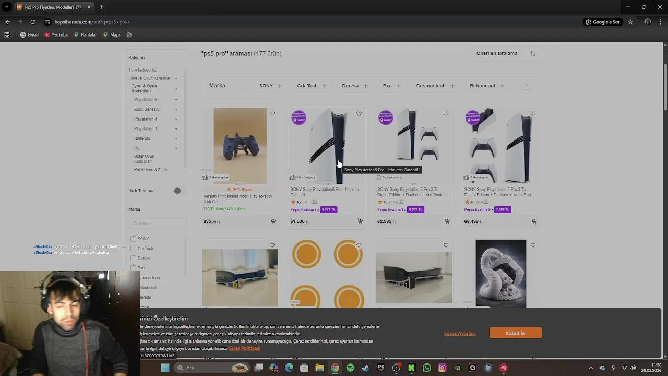This screenshot has height=376, width=668.
Task: Expand the PC category arrow
Action: point(176,148)
